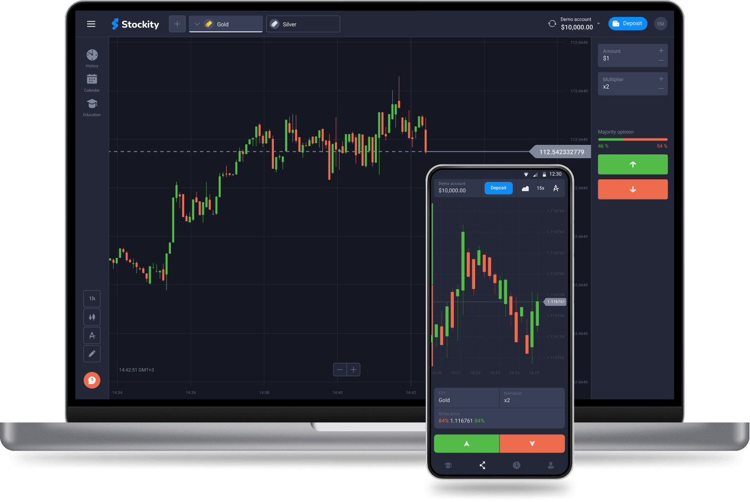Tap the profile icon on the phone
The image size is (750, 502).
tap(550, 465)
